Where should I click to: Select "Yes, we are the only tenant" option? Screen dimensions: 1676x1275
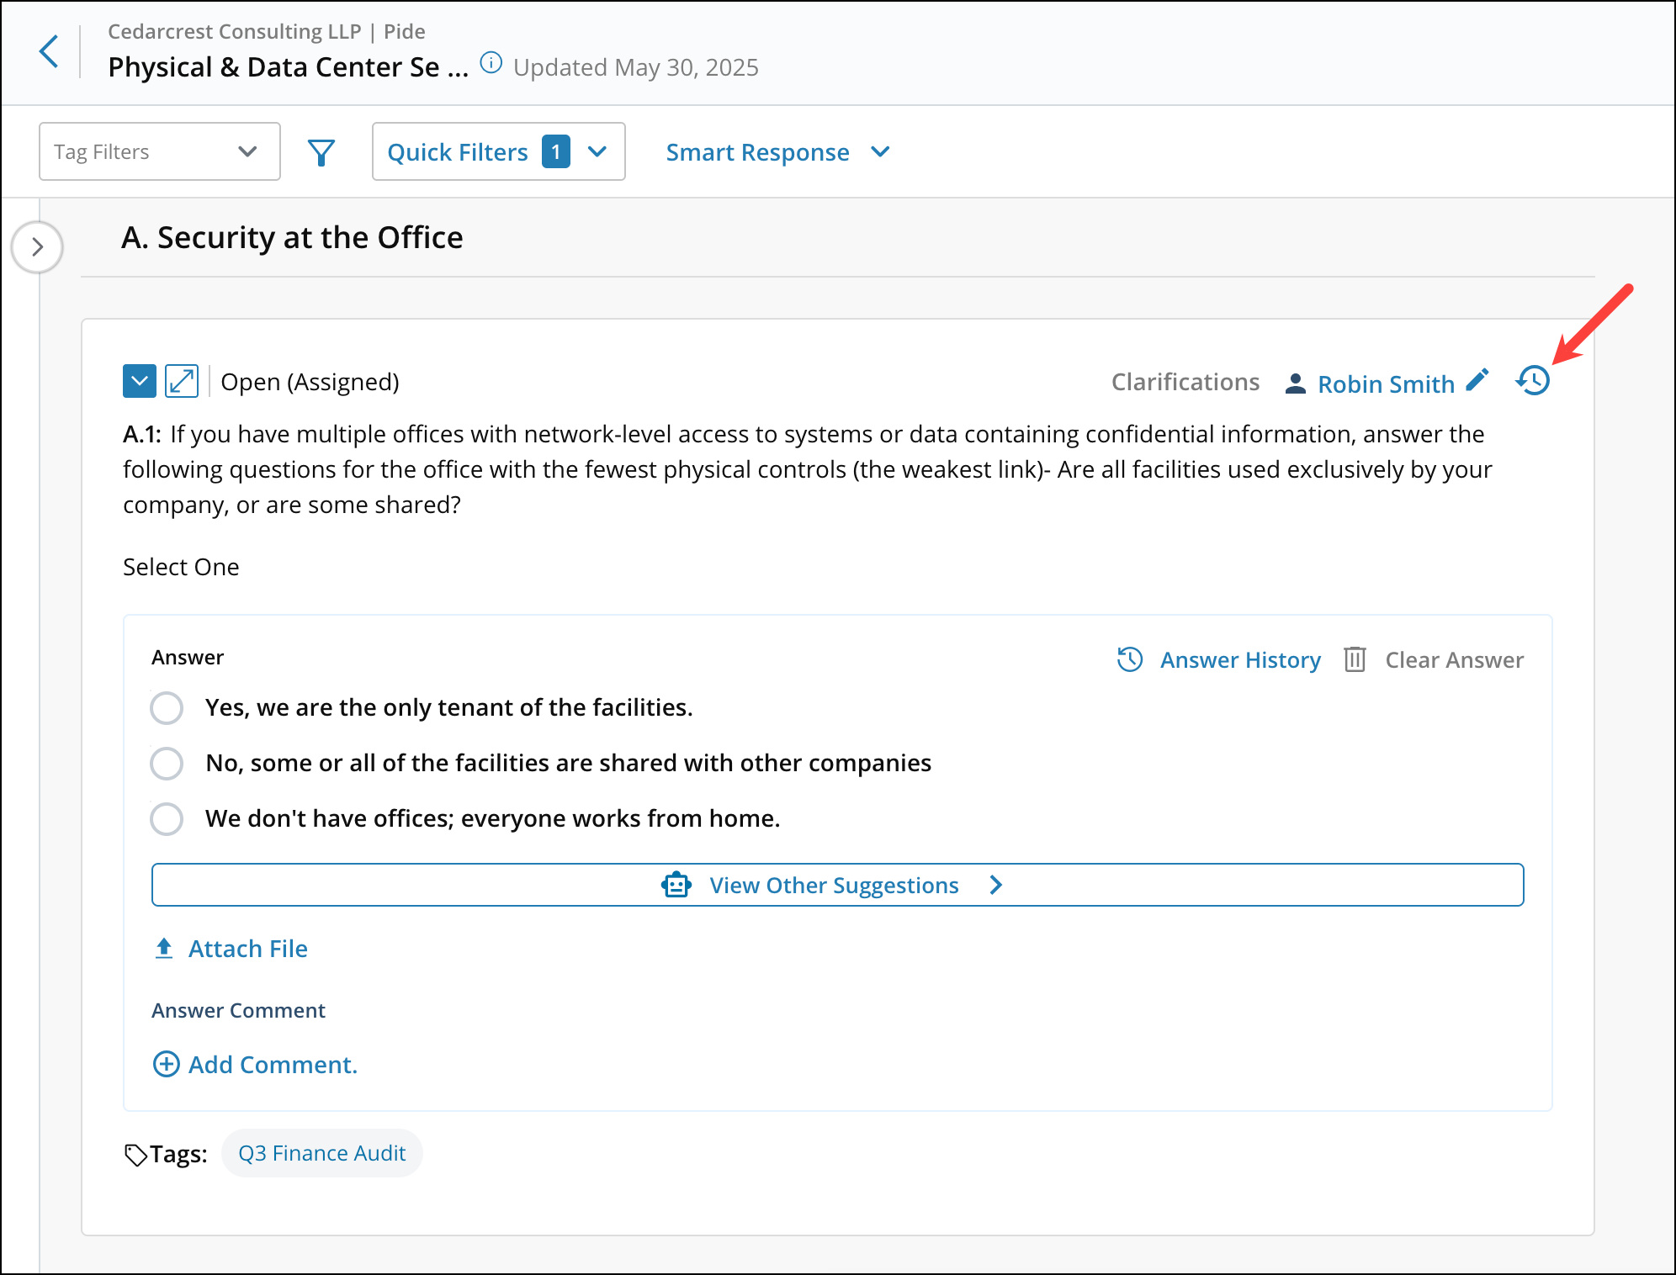click(x=167, y=708)
